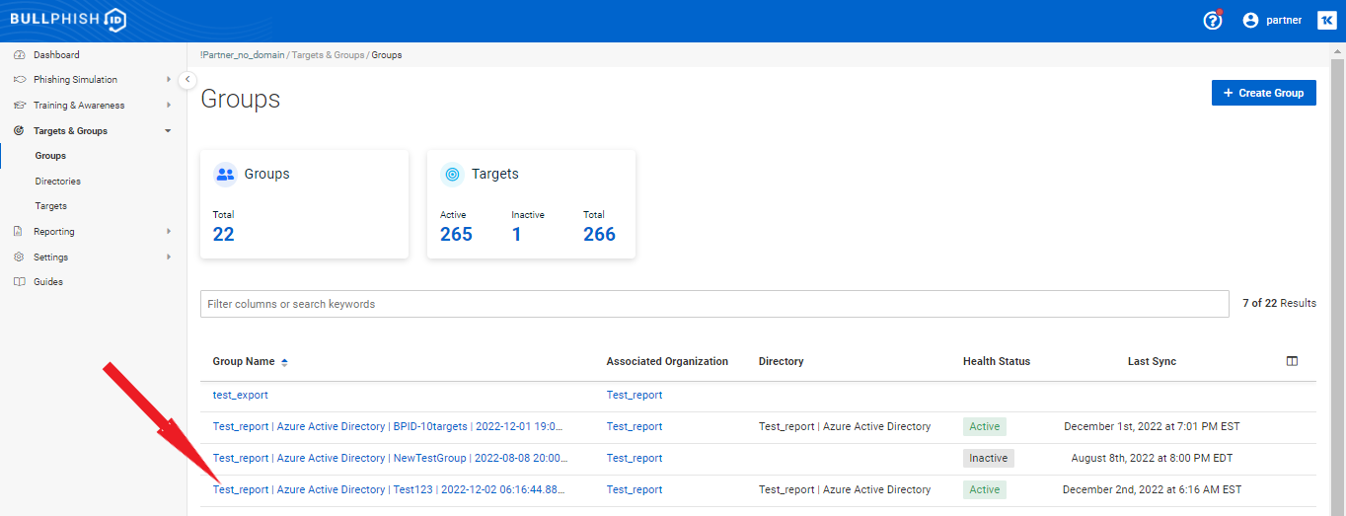The image size is (1346, 516).
Task: Click the Health Status column header
Action: point(997,361)
